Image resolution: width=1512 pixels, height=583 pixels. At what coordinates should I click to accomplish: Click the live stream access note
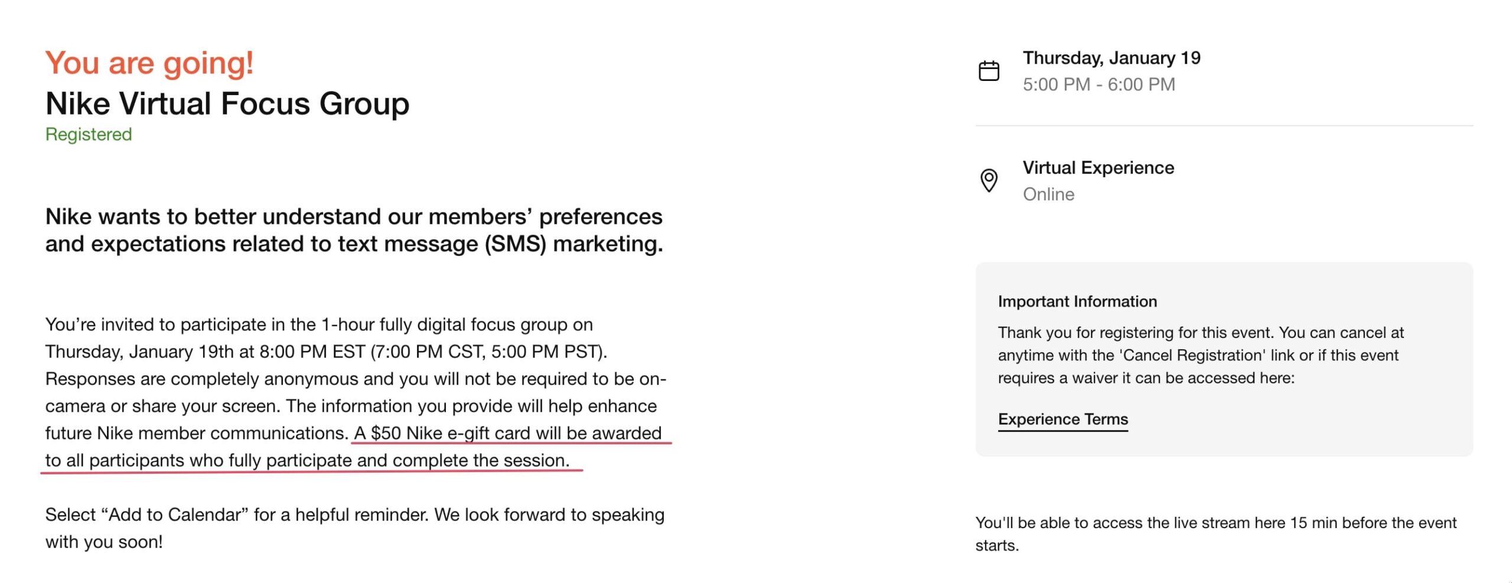[1216, 523]
